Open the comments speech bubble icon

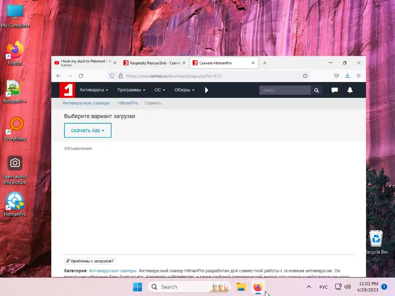(334, 90)
